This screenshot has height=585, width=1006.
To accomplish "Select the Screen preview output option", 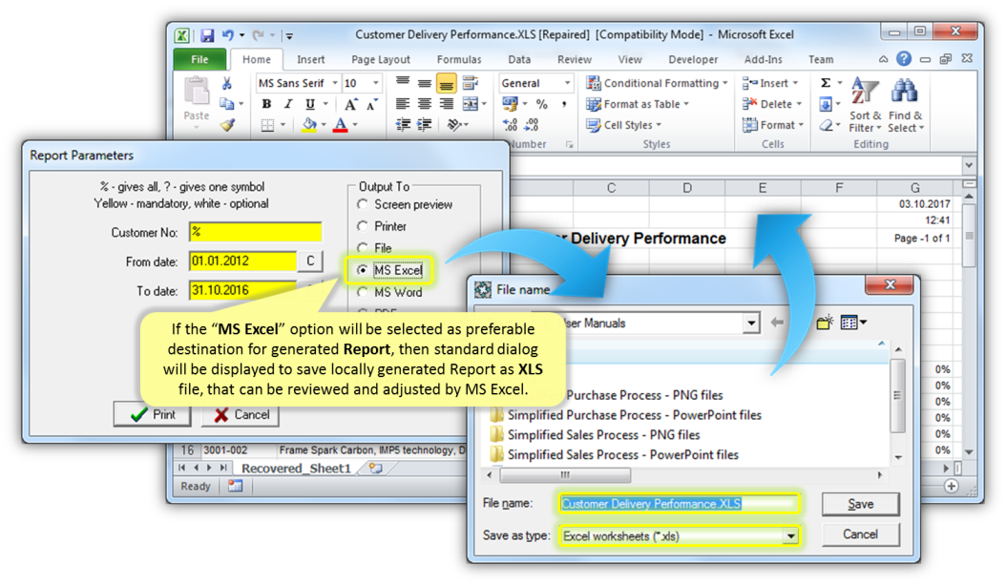I will (363, 204).
